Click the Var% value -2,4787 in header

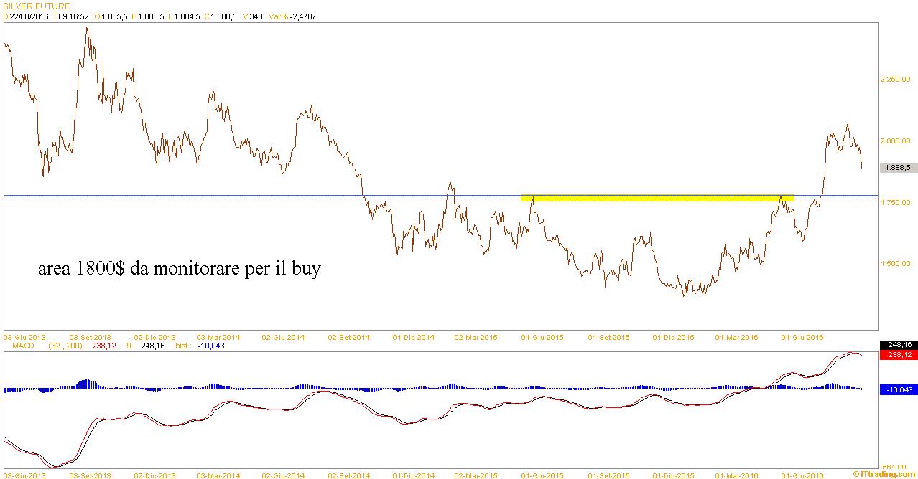302,16
